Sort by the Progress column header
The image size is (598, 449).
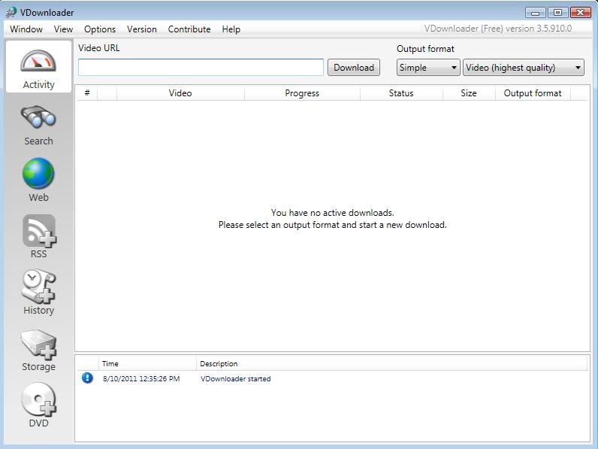tap(302, 93)
